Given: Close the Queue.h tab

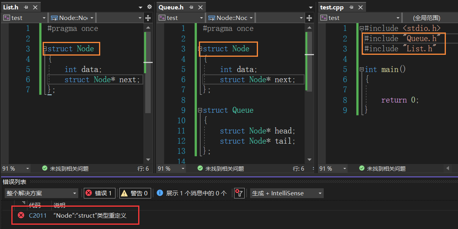Looking at the screenshot, I should 200,7.
